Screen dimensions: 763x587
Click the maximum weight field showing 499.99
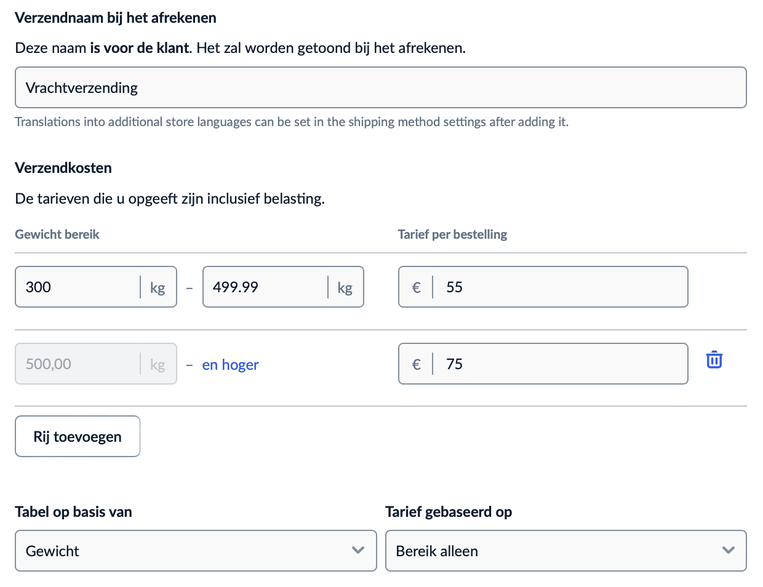[x=265, y=287]
